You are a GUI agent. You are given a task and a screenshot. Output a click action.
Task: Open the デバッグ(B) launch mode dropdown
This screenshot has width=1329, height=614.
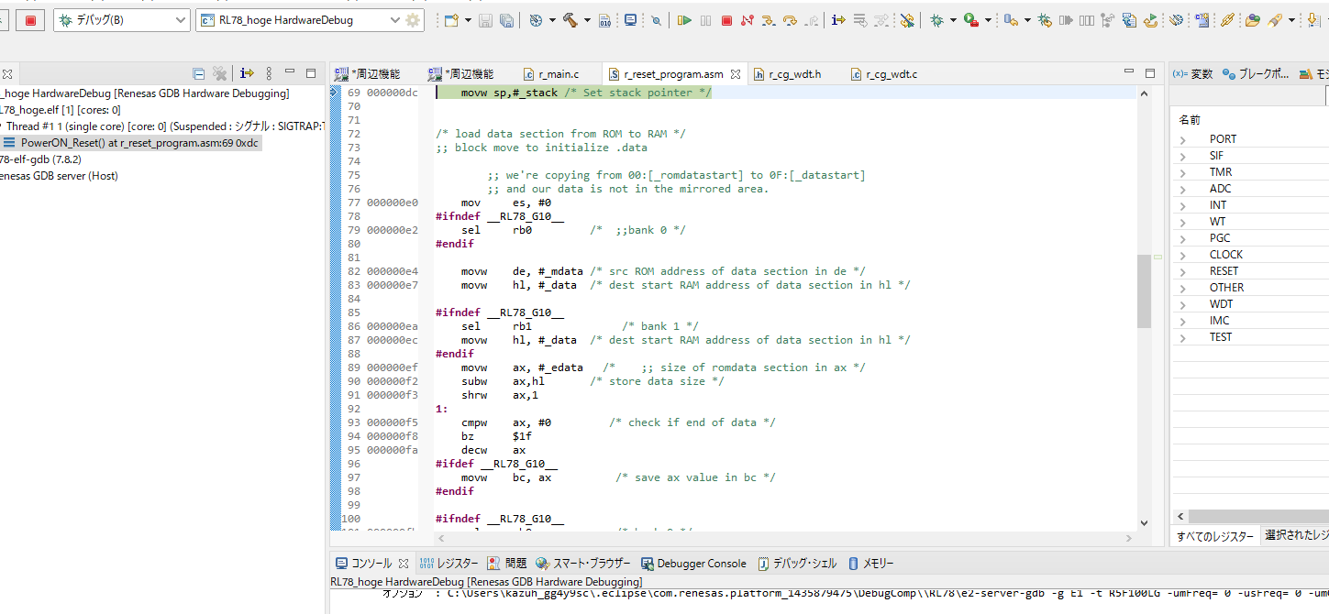coord(181,20)
